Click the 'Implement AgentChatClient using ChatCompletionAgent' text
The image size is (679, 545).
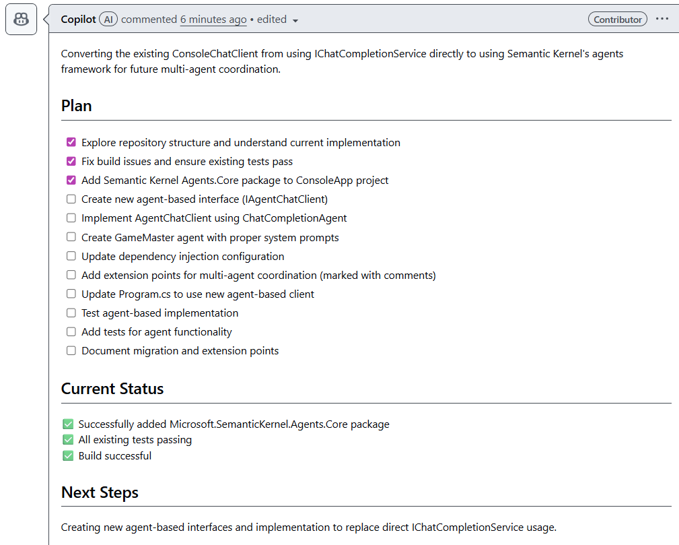click(x=214, y=218)
